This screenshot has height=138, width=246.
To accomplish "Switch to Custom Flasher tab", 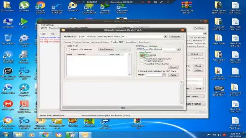I will tap(81, 42).
